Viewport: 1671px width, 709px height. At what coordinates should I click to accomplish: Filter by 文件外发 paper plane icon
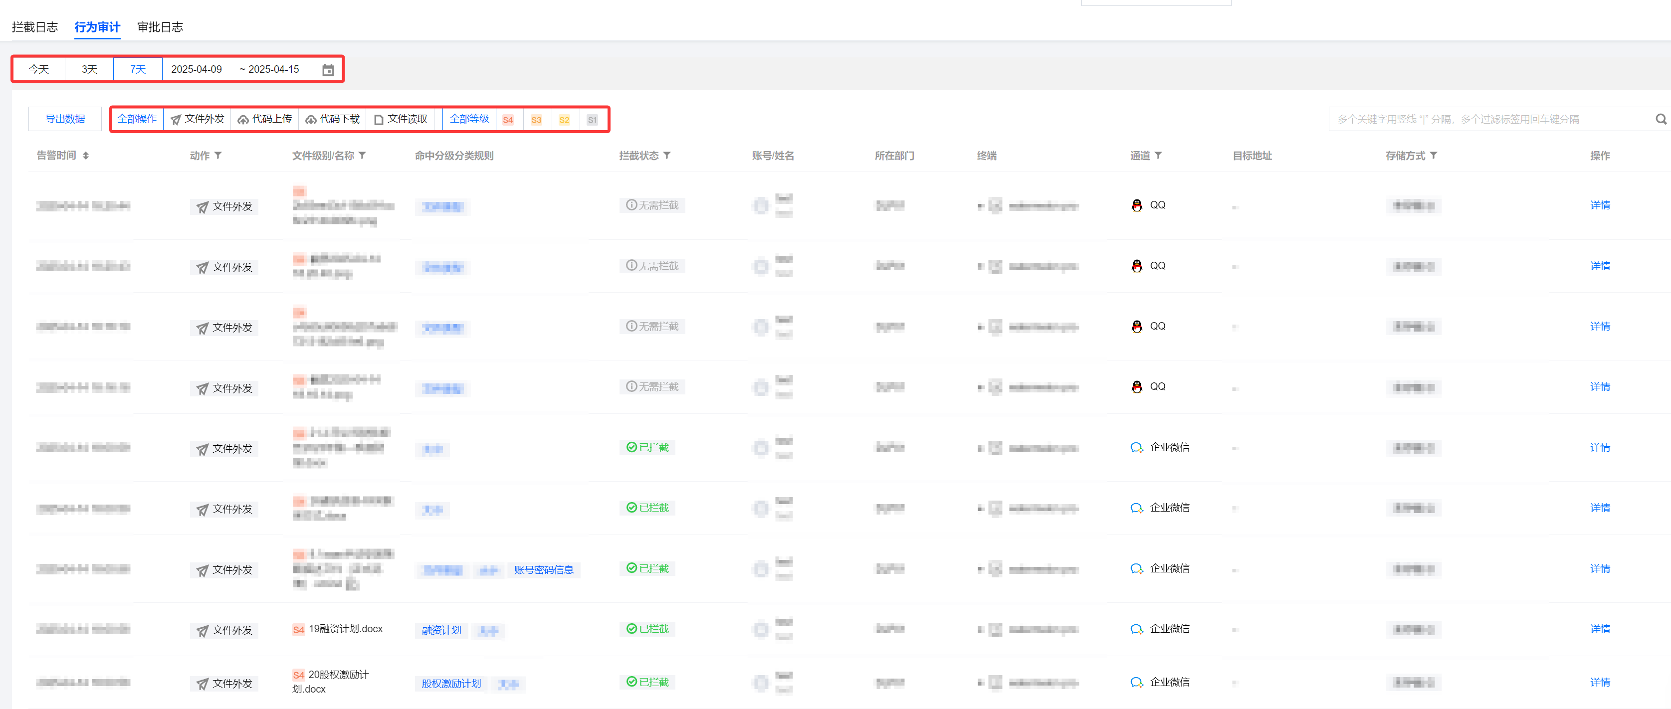[176, 120]
